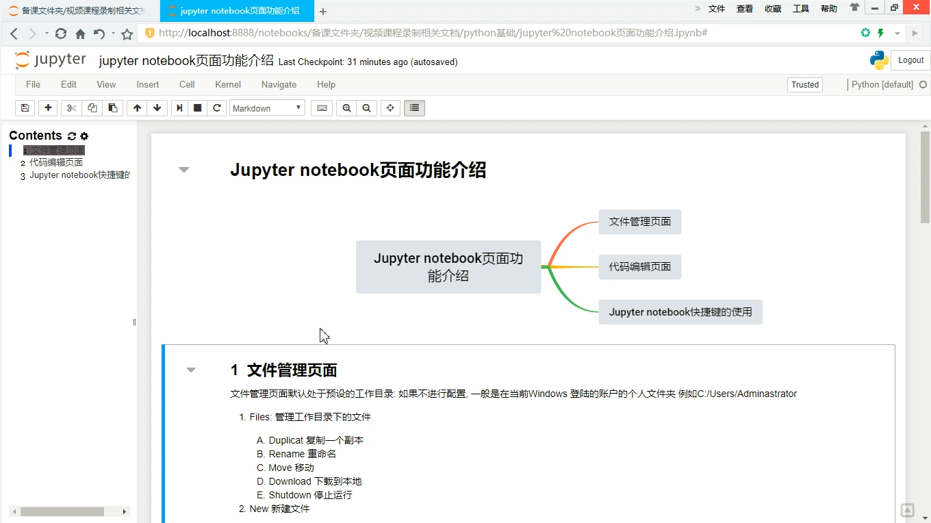Insert cell below with plus icon
Screen dimensions: 931x523
48,108
